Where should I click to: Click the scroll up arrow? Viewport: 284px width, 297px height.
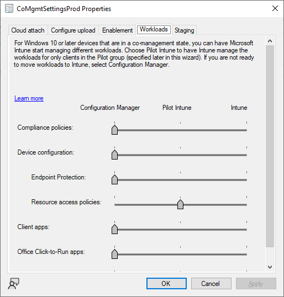[x=270, y=41]
